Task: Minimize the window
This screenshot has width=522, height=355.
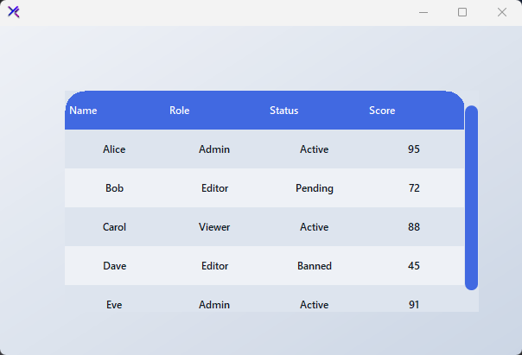Action: [423, 12]
